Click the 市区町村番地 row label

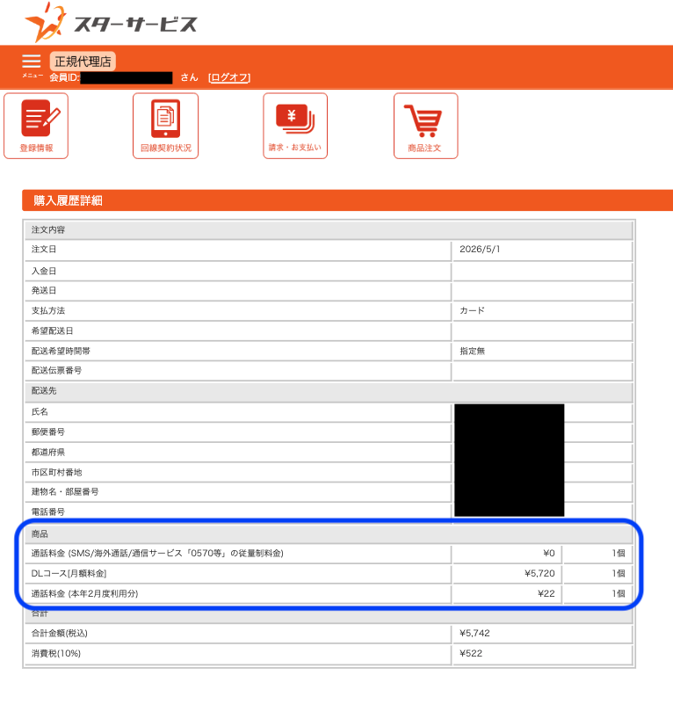point(56,472)
